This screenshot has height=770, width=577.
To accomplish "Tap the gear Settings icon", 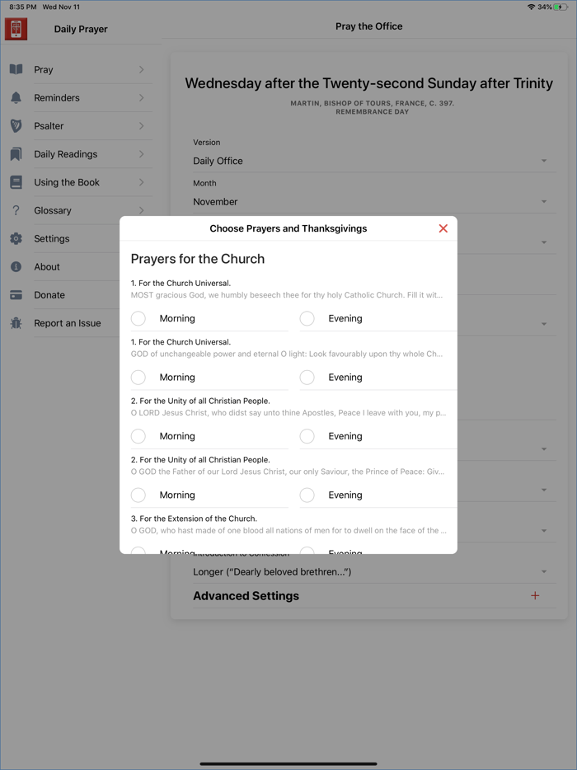I will pos(16,238).
